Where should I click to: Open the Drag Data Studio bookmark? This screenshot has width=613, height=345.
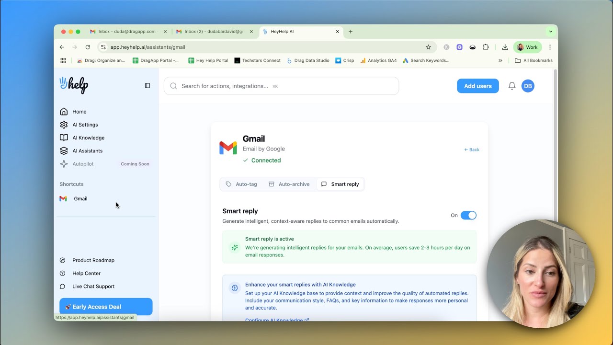tap(308, 60)
